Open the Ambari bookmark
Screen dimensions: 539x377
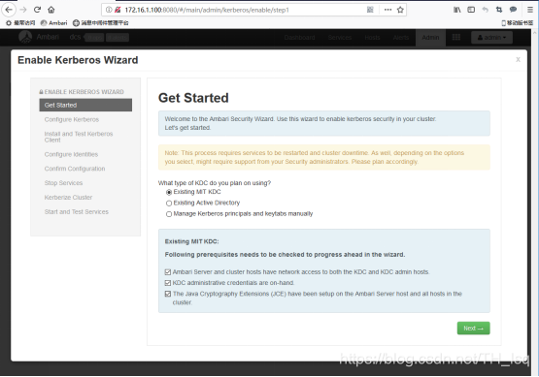click(54, 23)
